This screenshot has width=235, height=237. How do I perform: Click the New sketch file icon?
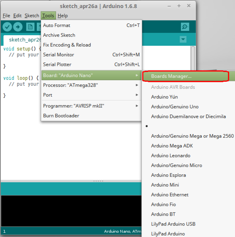pyautogui.click(x=30, y=27)
